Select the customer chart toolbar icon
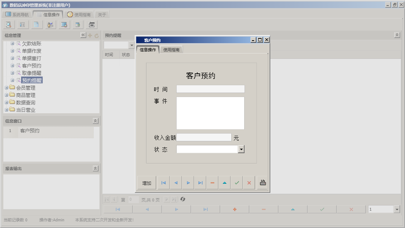 [x=50, y=24]
